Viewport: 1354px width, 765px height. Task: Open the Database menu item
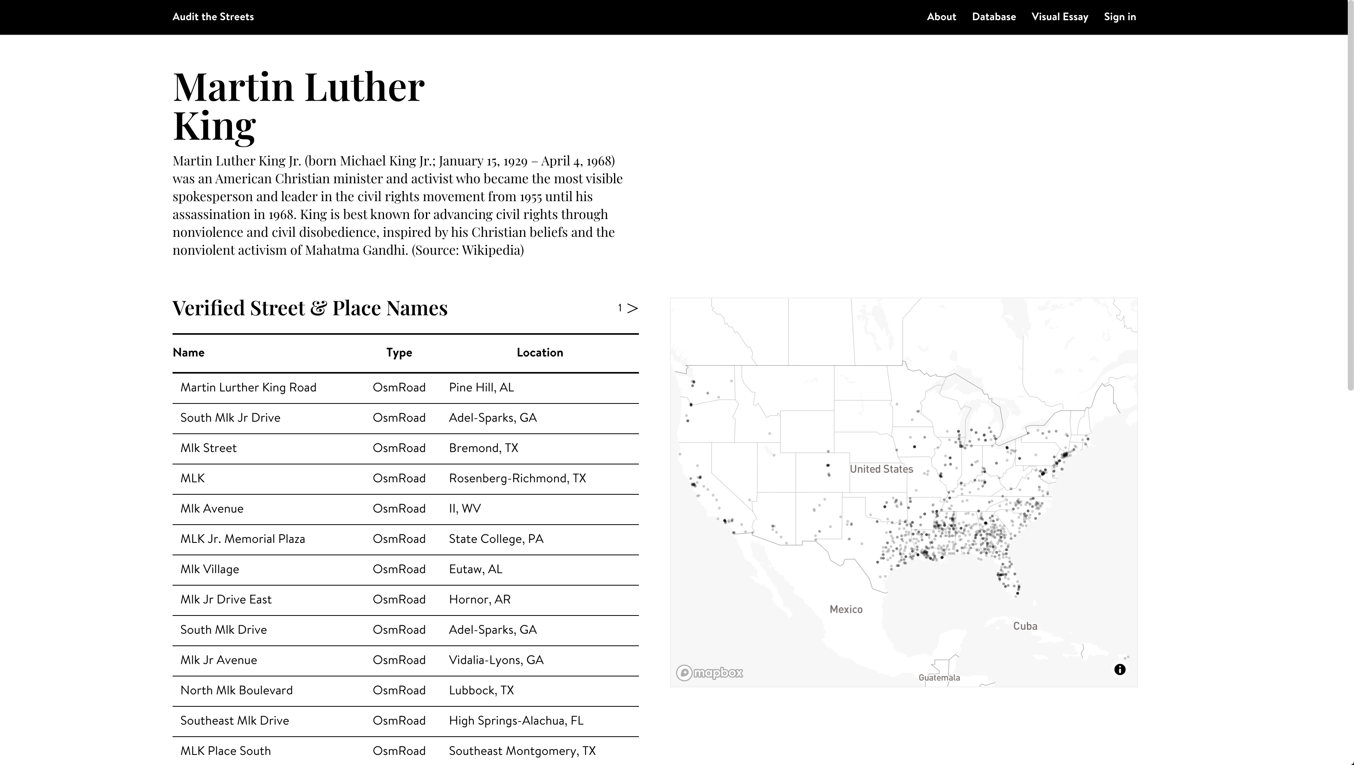click(994, 16)
